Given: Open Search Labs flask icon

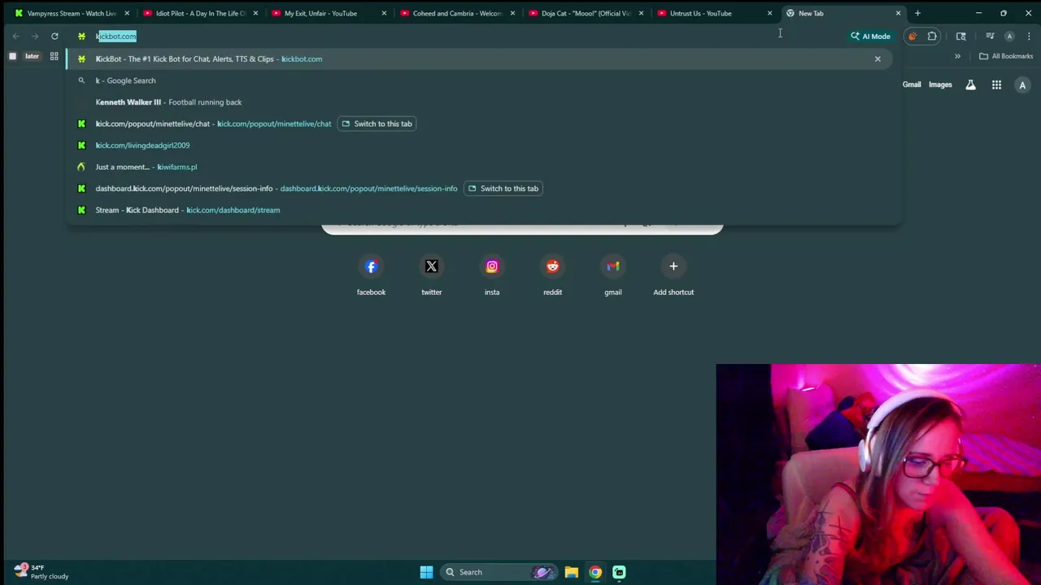Looking at the screenshot, I should click(x=970, y=84).
